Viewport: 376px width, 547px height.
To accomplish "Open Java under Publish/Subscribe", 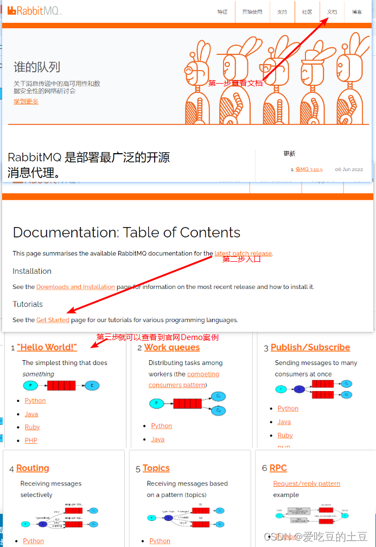I will [x=284, y=422].
